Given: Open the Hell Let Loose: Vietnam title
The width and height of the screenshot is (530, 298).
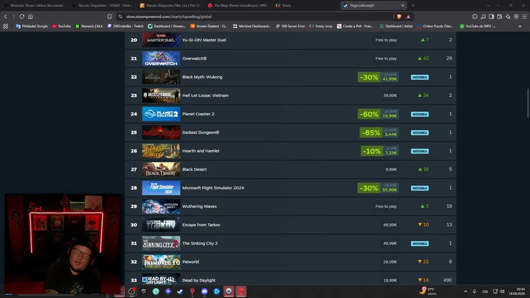Looking at the screenshot, I should (205, 95).
